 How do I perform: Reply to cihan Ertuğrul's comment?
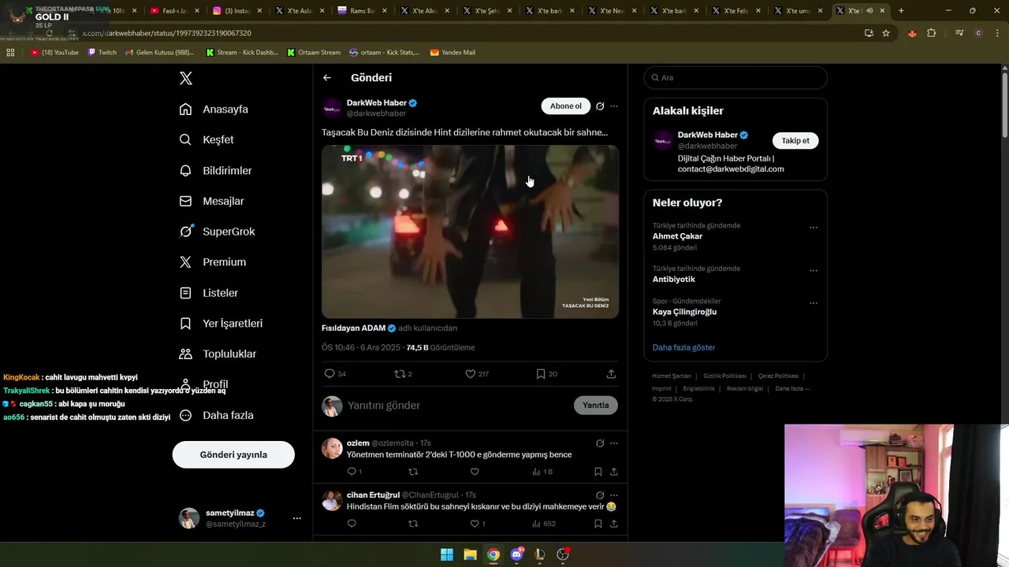(x=352, y=524)
